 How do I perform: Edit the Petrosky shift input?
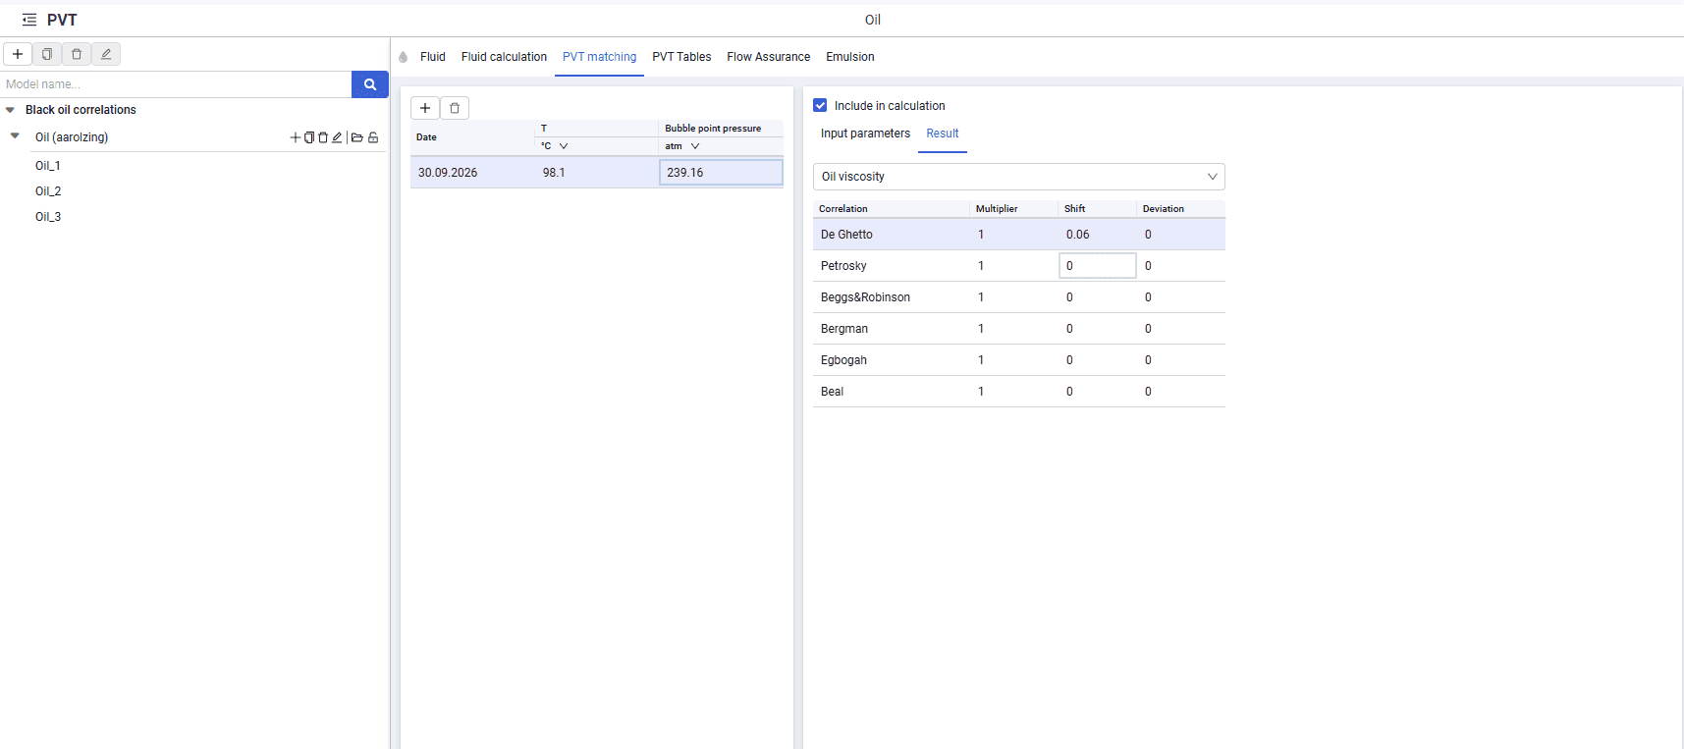pyautogui.click(x=1098, y=266)
